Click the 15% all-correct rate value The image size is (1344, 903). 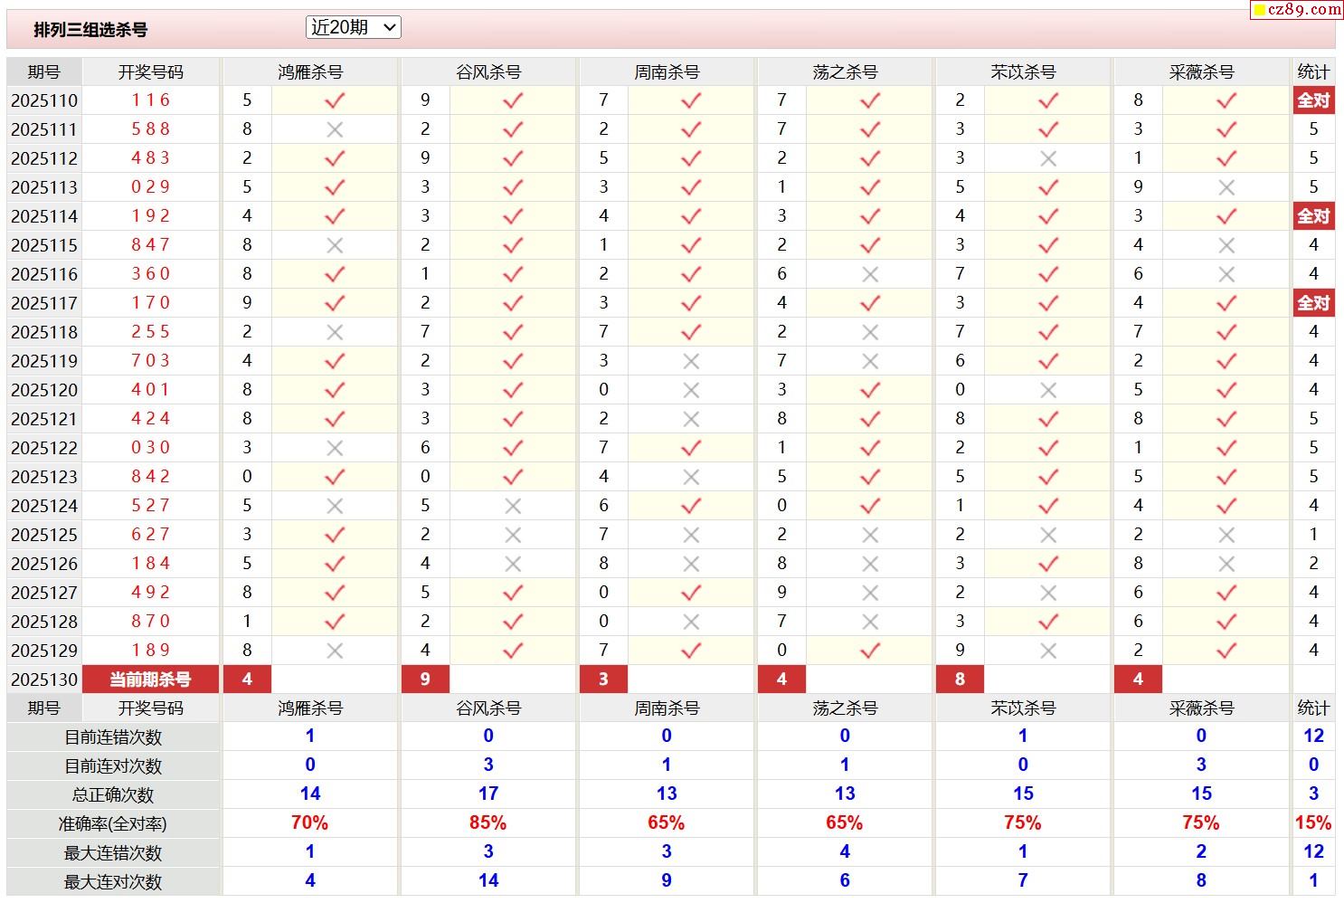(x=1313, y=823)
